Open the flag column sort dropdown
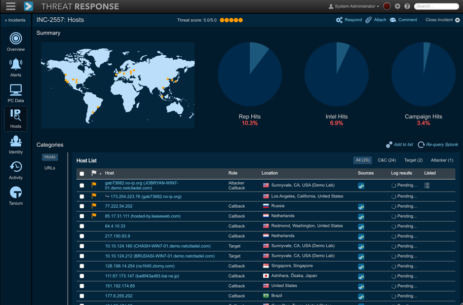Viewport: 463px width, 305px height. (x=100, y=174)
